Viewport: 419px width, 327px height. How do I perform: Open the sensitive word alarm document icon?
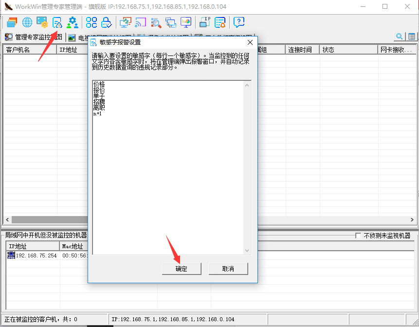click(57, 22)
